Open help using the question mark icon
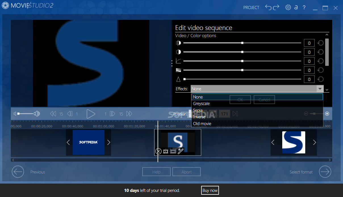The image size is (343, 197). 304,8
